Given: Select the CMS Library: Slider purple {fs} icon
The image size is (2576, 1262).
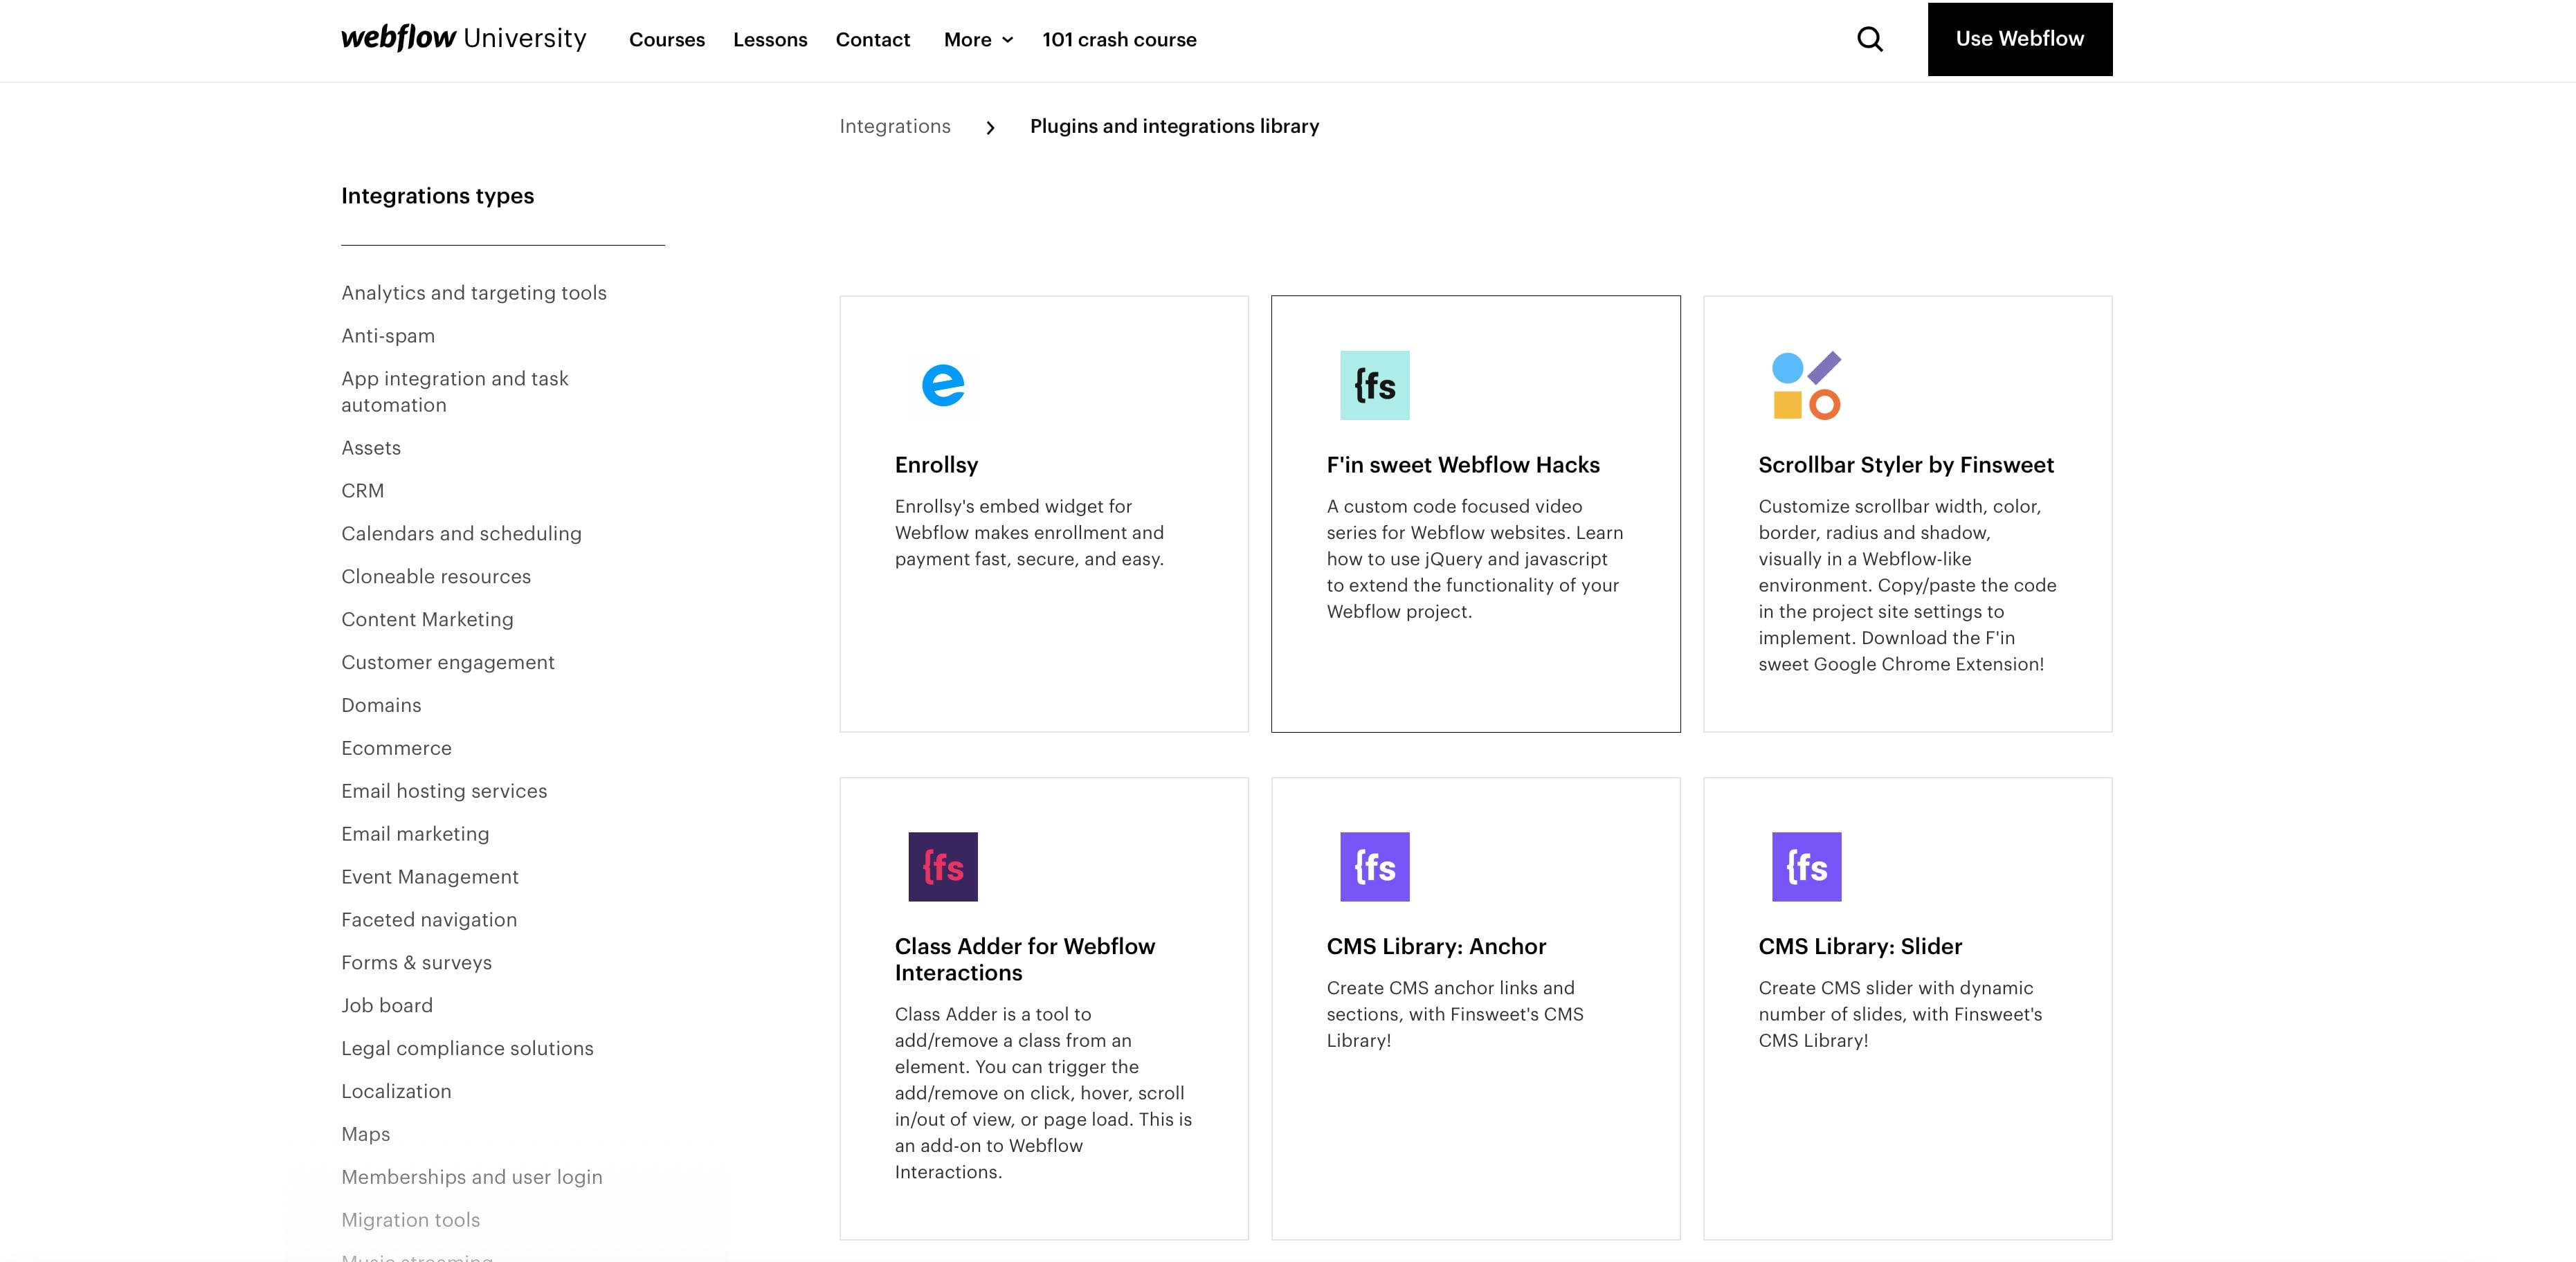Looking at the screenshot, I should (1806, 866).
